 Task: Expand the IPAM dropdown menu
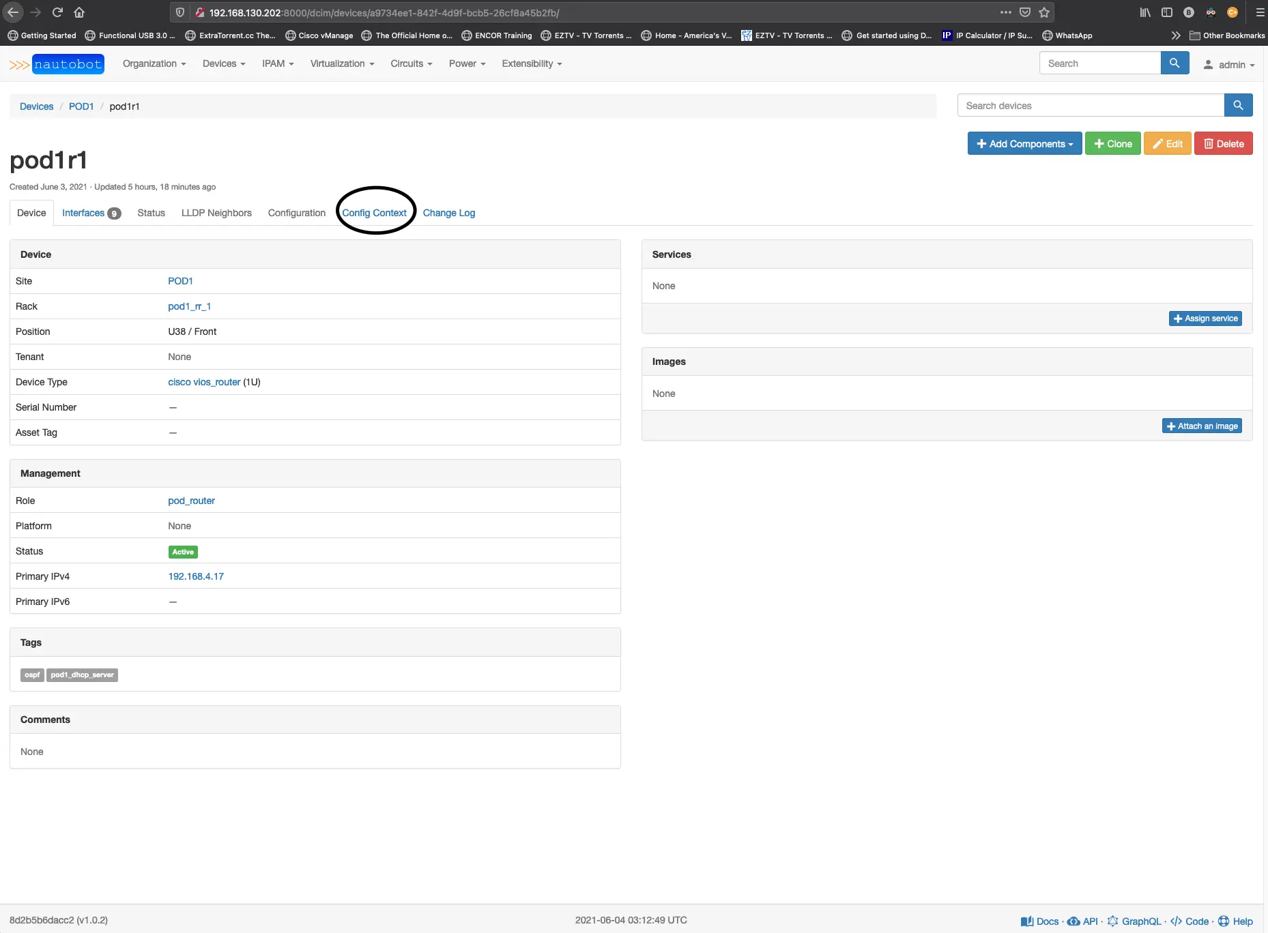(278, 63)
